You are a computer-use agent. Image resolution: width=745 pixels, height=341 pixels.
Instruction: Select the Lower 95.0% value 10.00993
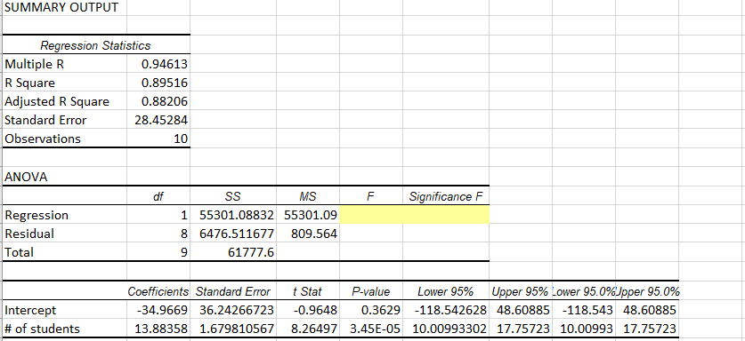point(584,329)
